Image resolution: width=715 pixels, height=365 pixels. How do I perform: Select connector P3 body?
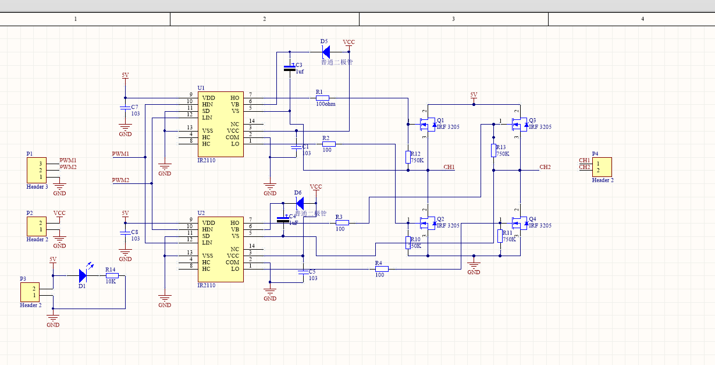pos(30,292)
